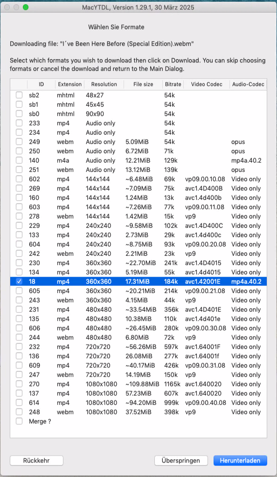This screenshot has height=477, width=277.
Task: Click the Herunterladen button
Action: [240, 461]
